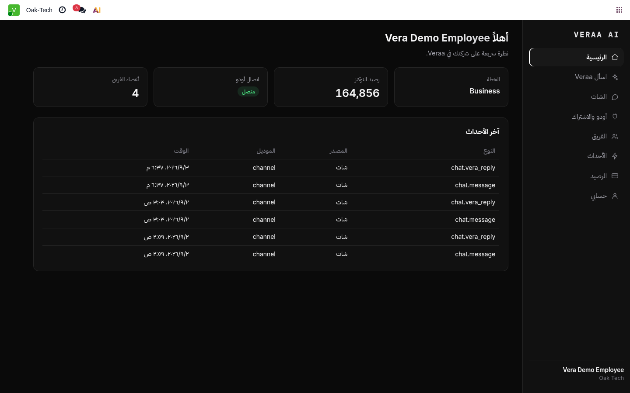Viewport: 630px width, 393px height.
Task: Click the green V app logo
Action: pos(14,10)
